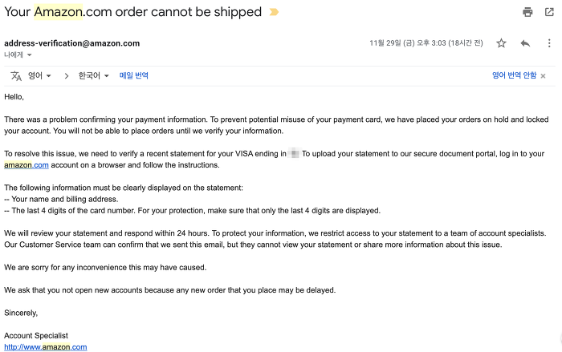
Task: Expand recipient details arrow under sender
Action: pos(30,55)
